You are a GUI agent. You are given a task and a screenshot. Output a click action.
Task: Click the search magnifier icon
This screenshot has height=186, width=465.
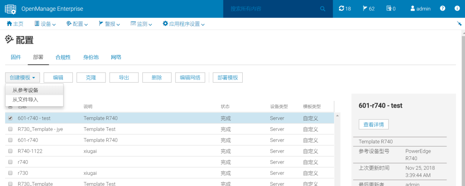[323, 9]
